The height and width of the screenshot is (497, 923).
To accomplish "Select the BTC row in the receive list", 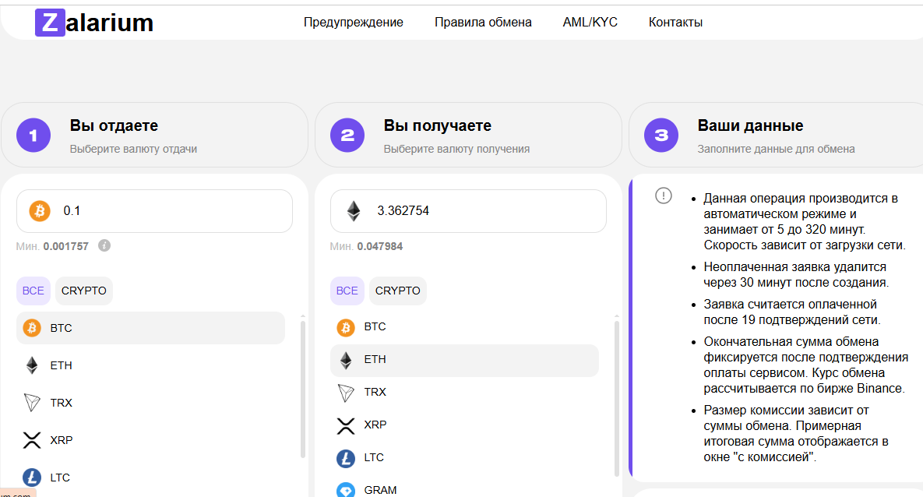I will 464,327.
